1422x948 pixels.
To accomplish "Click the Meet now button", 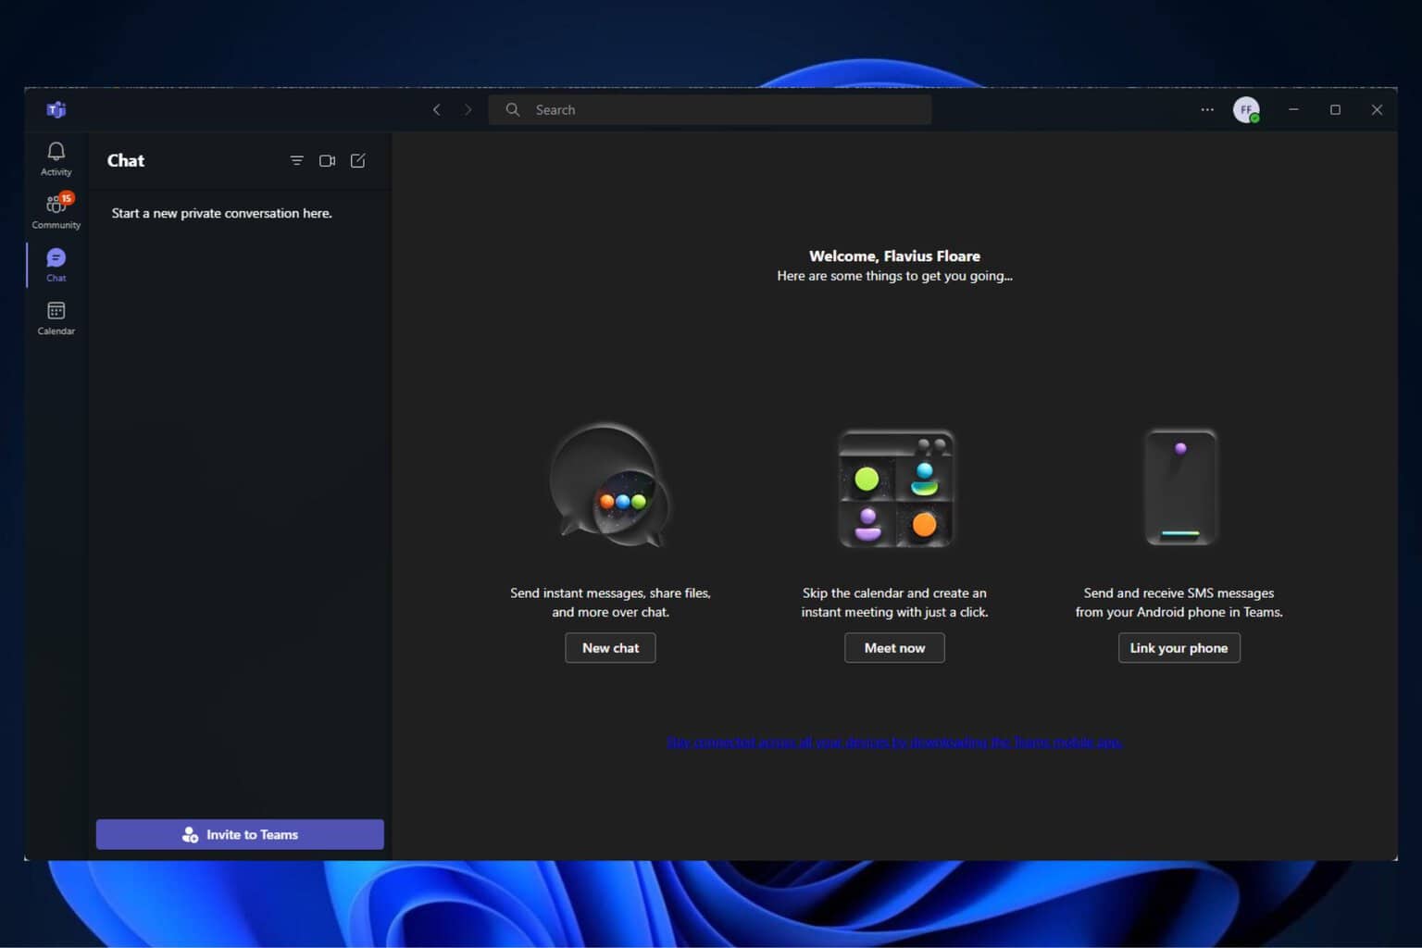I will tap(894, 648).
